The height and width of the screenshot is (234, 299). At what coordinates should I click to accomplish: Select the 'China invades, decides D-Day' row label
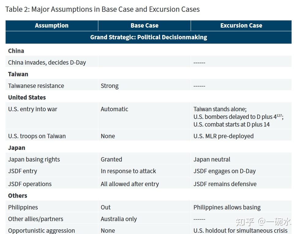pyautogui.click(x=47, y=62)
